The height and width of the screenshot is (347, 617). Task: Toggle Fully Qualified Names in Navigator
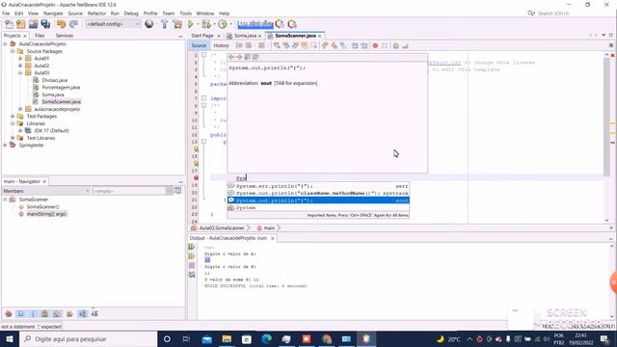coord(69,314)
